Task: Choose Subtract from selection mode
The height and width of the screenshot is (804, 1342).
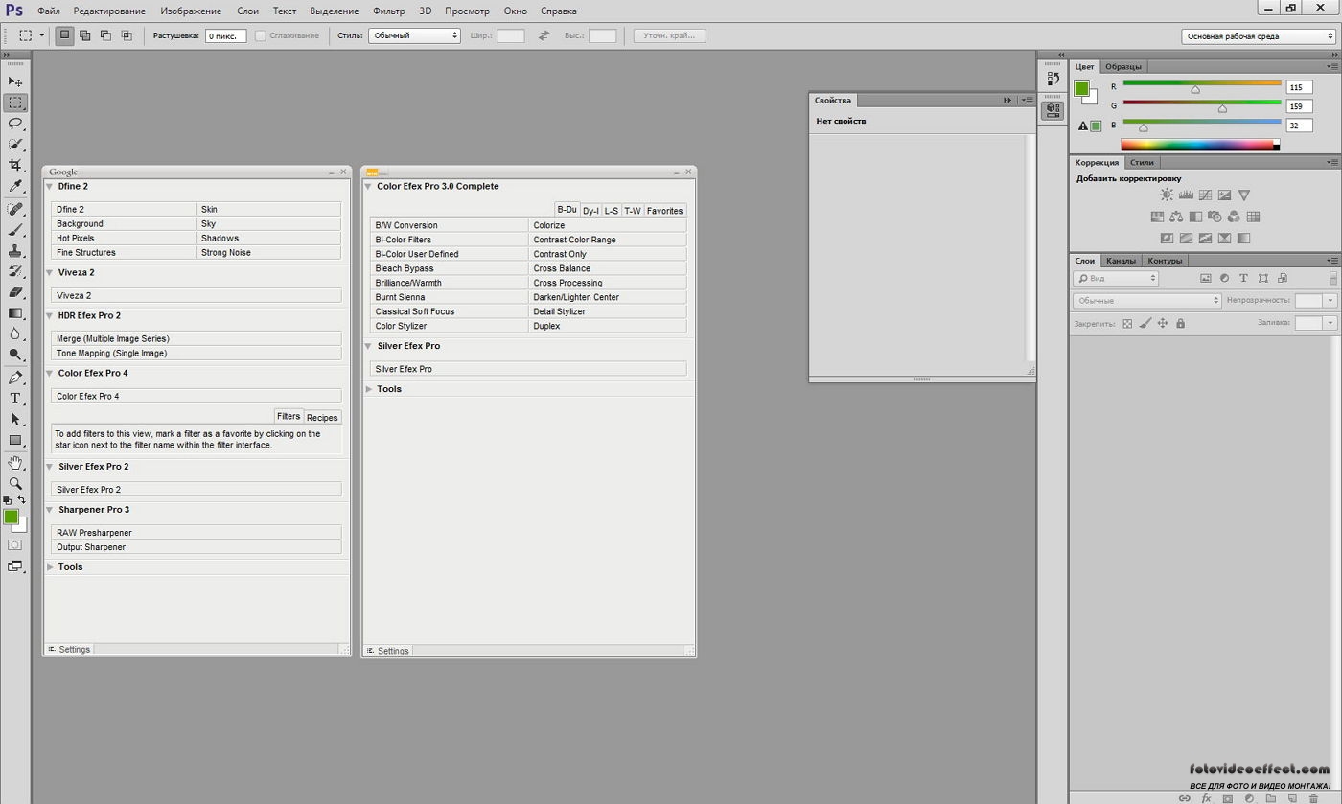Action: 105,35
